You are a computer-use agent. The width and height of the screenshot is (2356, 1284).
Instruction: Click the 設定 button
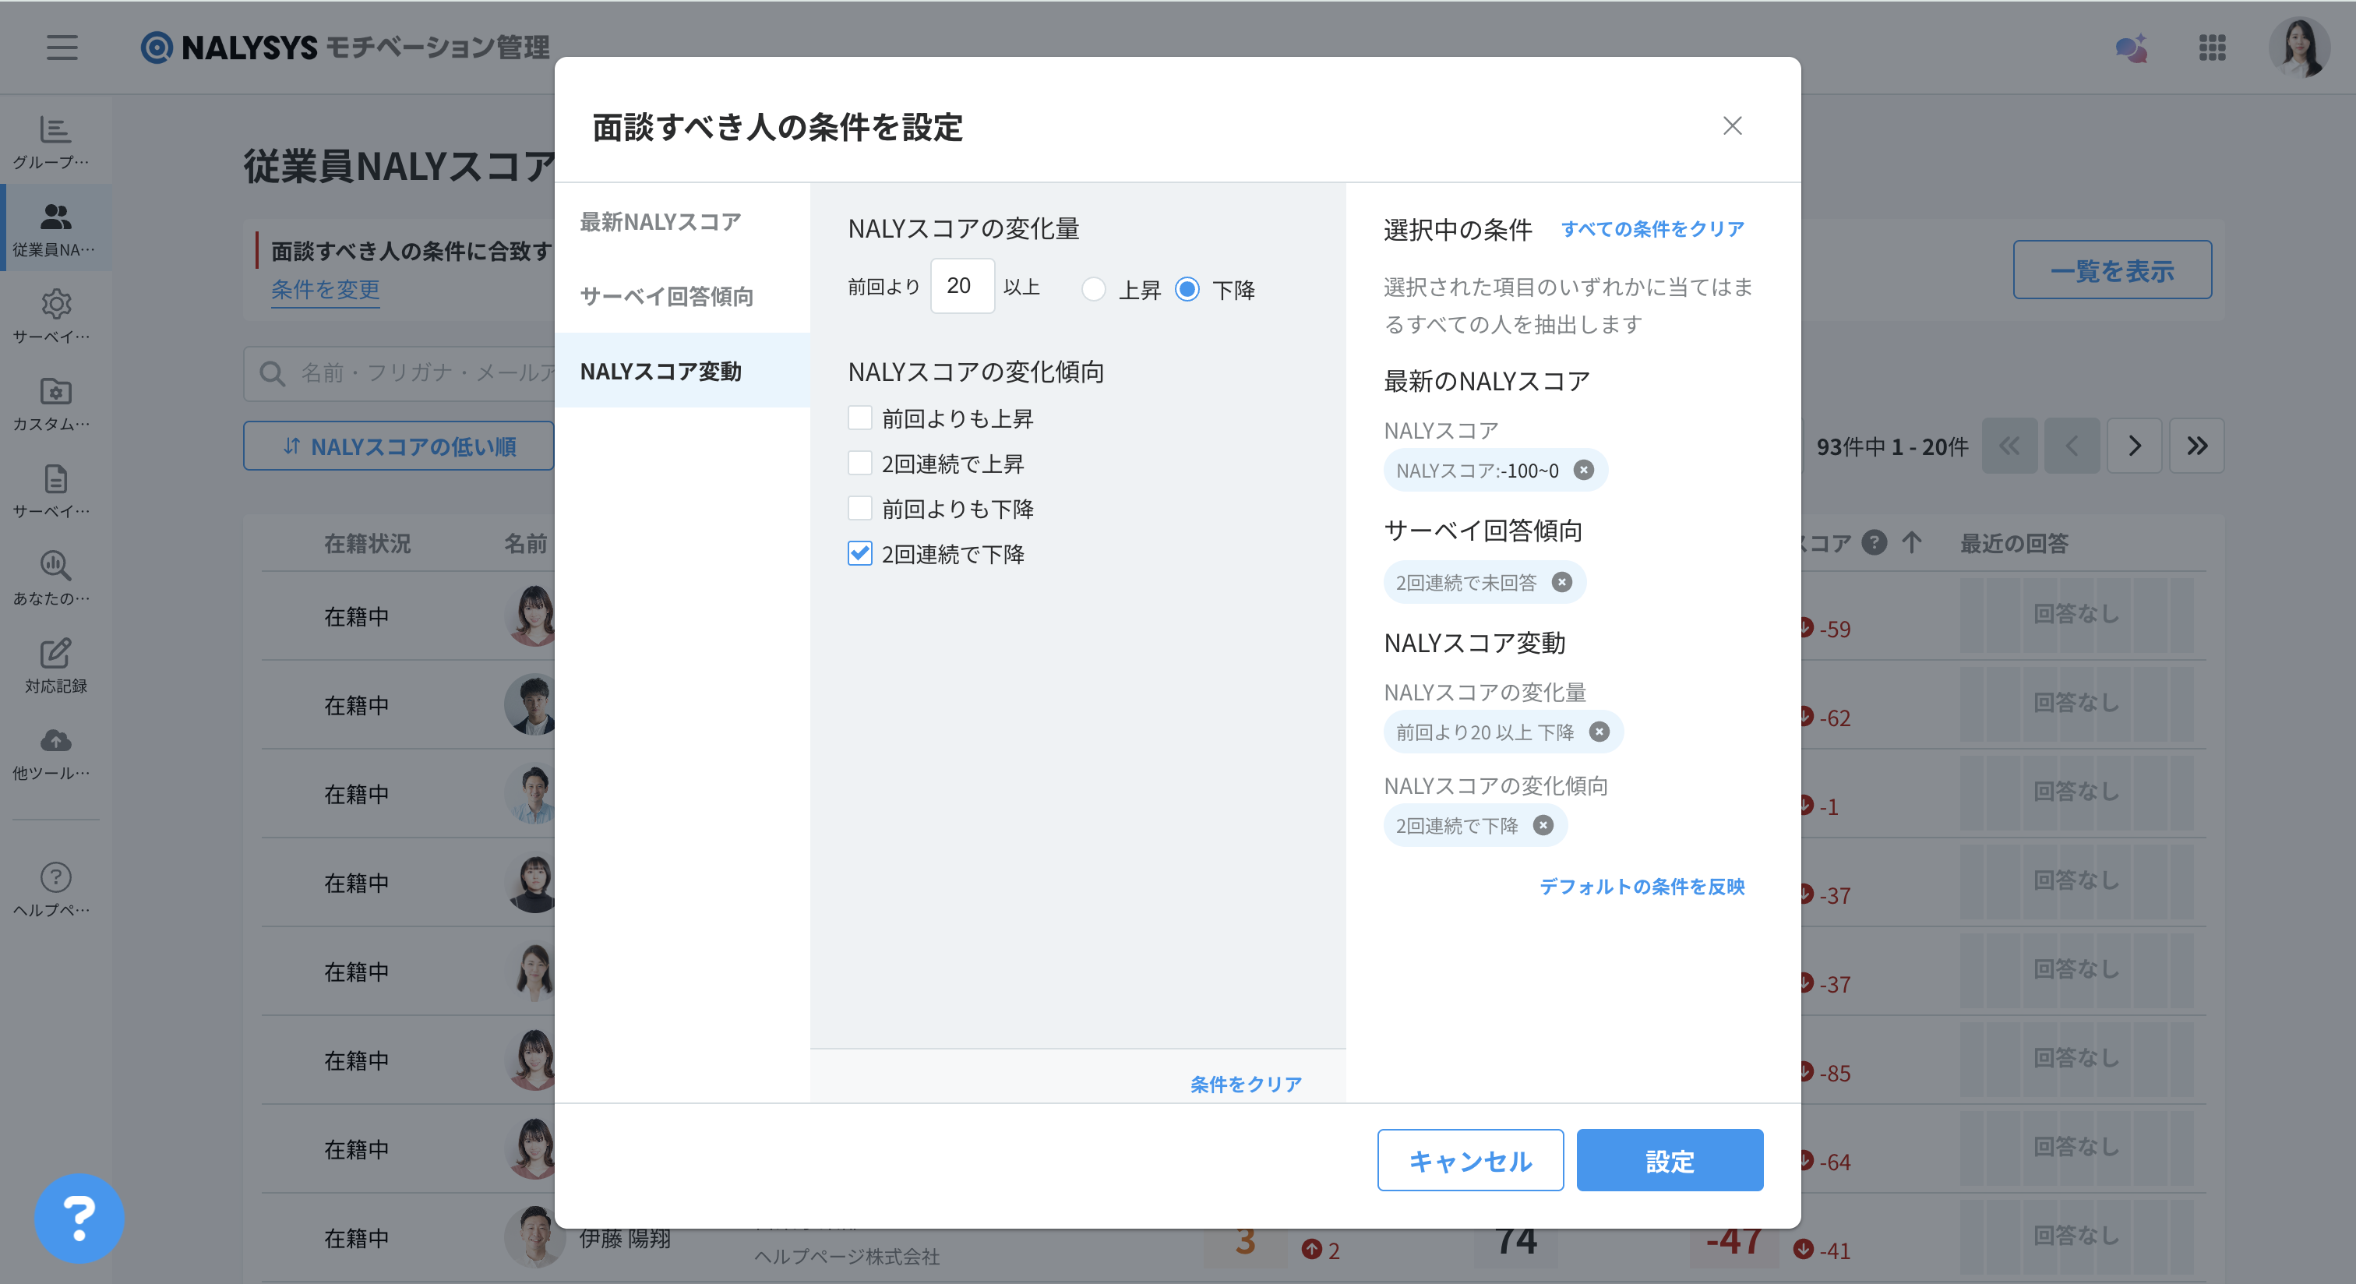point(1669,1159)
